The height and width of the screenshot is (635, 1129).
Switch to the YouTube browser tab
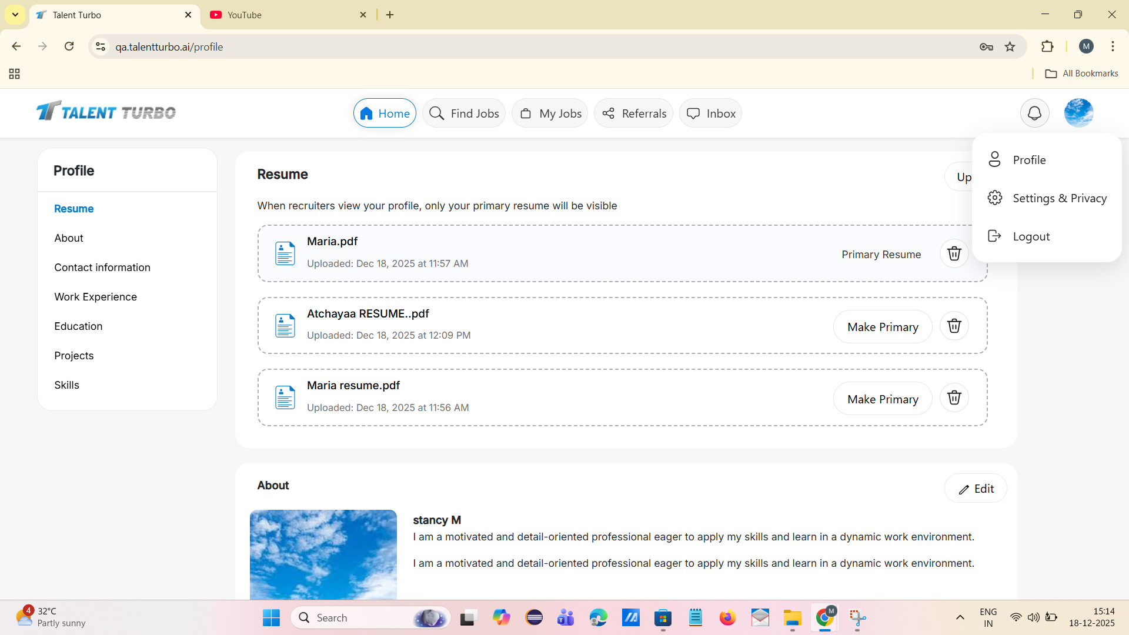coord(288,15)
